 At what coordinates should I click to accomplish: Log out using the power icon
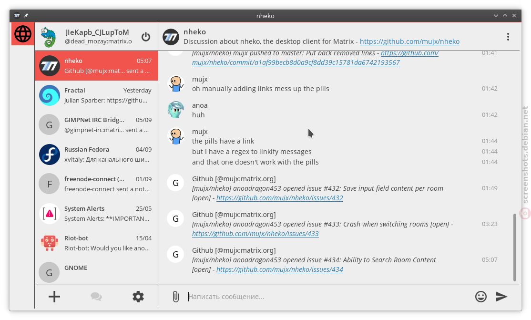(x=146, y=37)
